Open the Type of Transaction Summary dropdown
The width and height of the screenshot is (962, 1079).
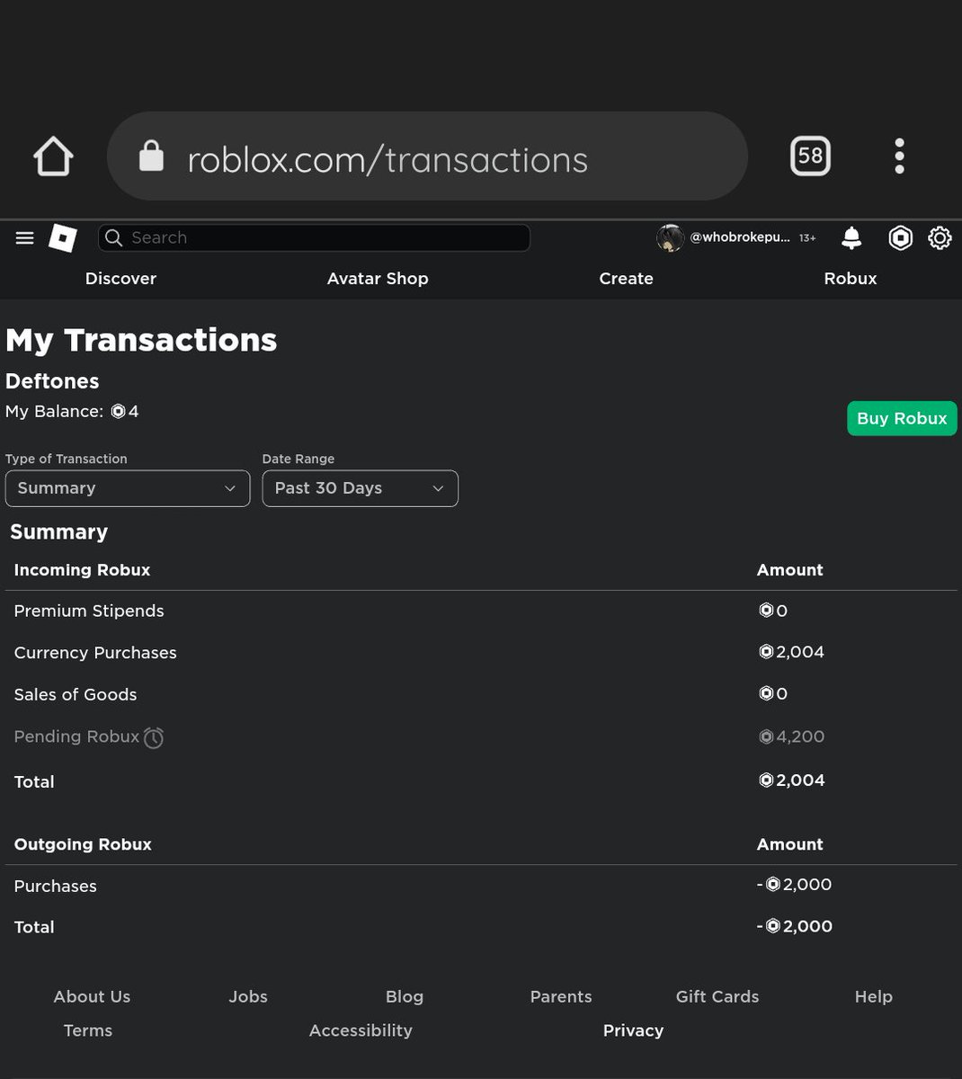point(128,488)
